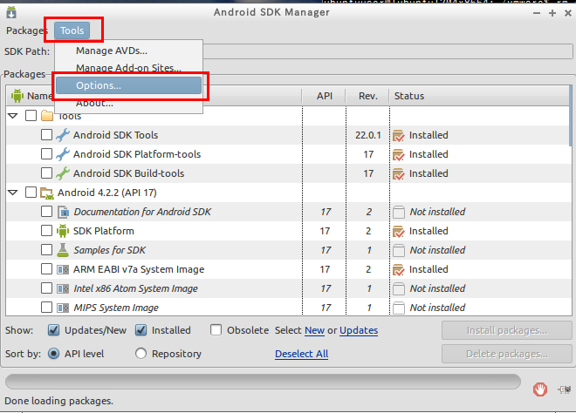Click the Android icon in Name column header
Viewport: 576px width, 413px height.
click(x=17, y=96)
